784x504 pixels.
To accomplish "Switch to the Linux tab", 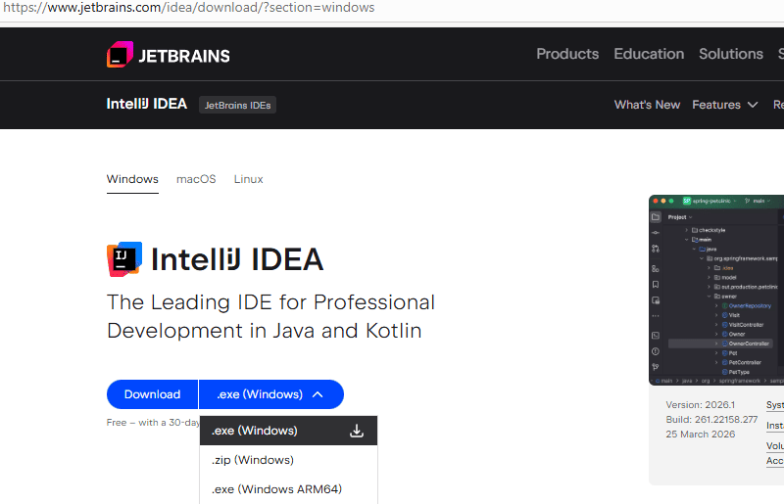I will pos(249,179).
